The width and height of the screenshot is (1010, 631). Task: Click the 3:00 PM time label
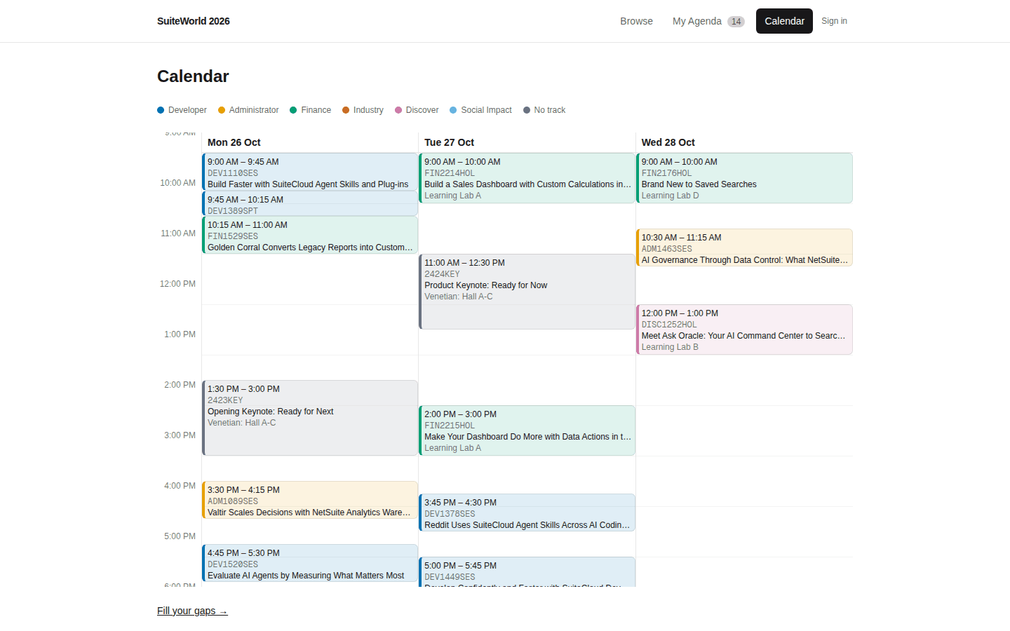[x=180, y=435]
